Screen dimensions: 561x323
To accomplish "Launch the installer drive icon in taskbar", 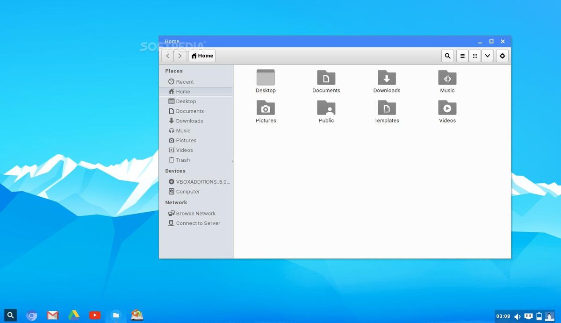I will point(137,315).
